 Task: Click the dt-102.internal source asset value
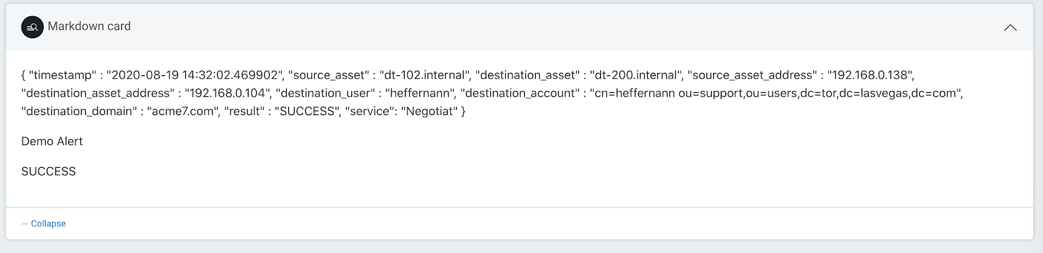coord(424,75)
